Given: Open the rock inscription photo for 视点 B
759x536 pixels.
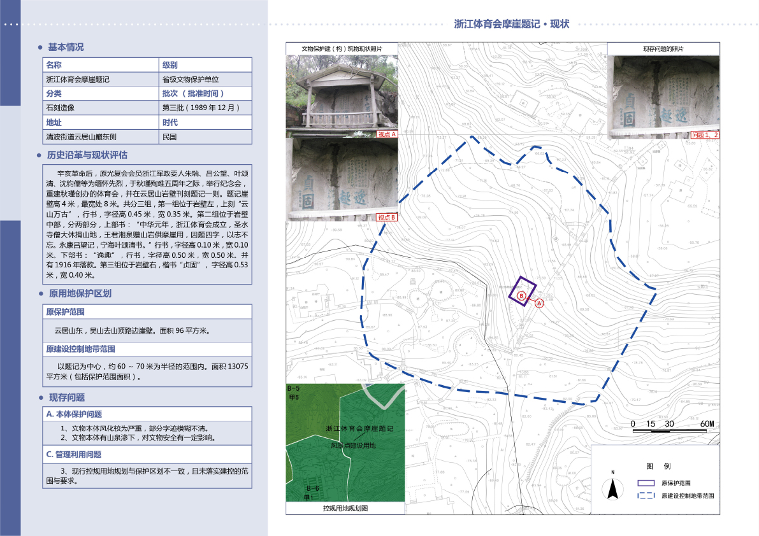Looking at the screenshot, I should pos(342,180).
